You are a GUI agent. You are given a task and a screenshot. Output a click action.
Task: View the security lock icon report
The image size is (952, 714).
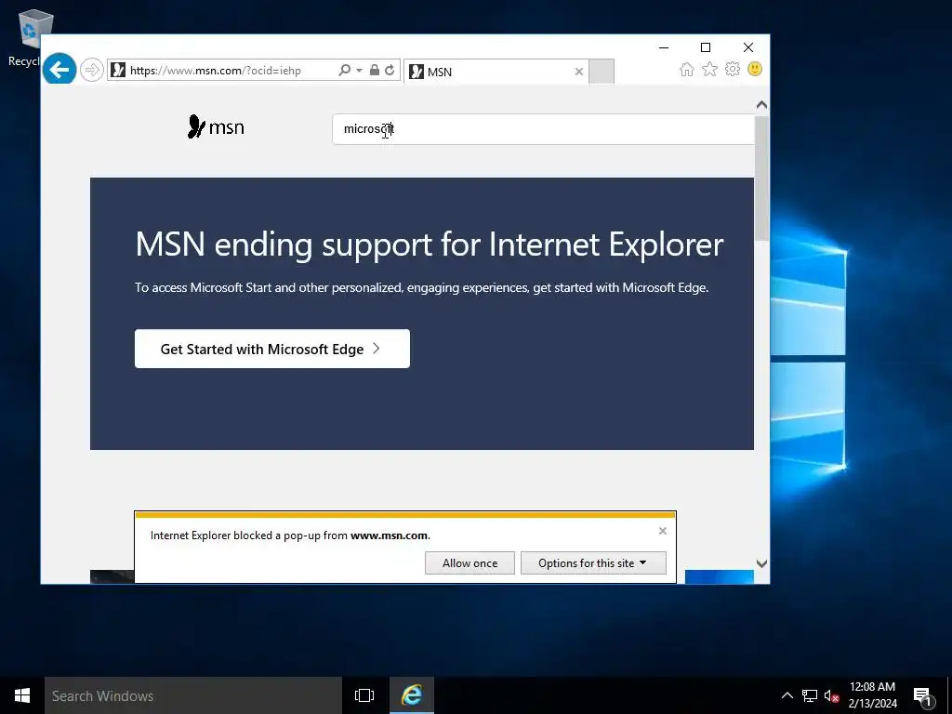[375, 70]
